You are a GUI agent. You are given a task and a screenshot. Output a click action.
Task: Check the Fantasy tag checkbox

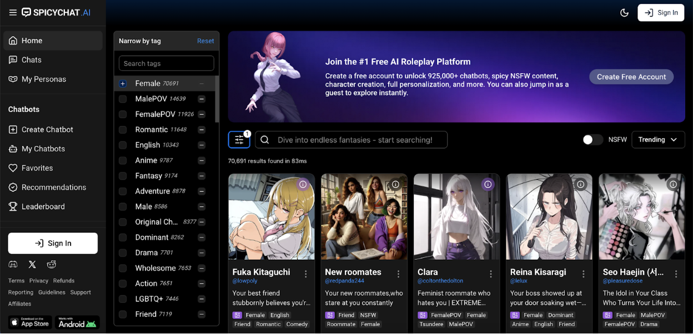point(123,176)
